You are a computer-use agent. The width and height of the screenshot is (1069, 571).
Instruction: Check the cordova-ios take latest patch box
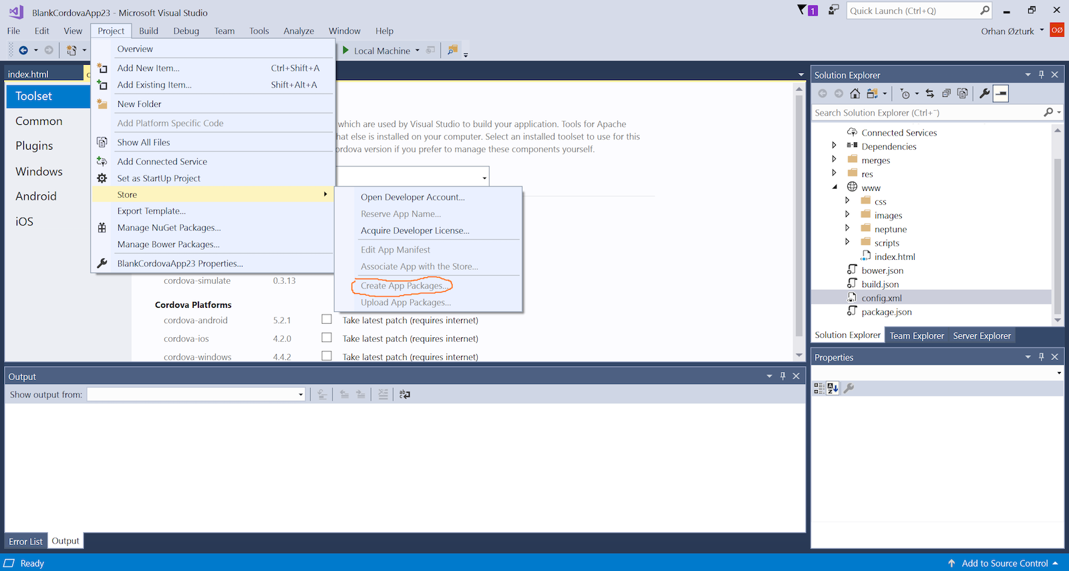pos(327,338)
